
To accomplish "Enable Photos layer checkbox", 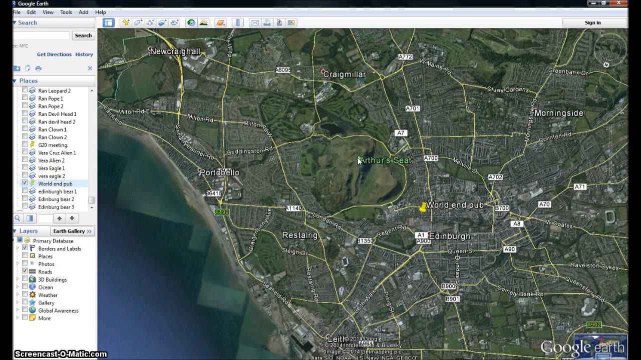I will pos(25,264).
